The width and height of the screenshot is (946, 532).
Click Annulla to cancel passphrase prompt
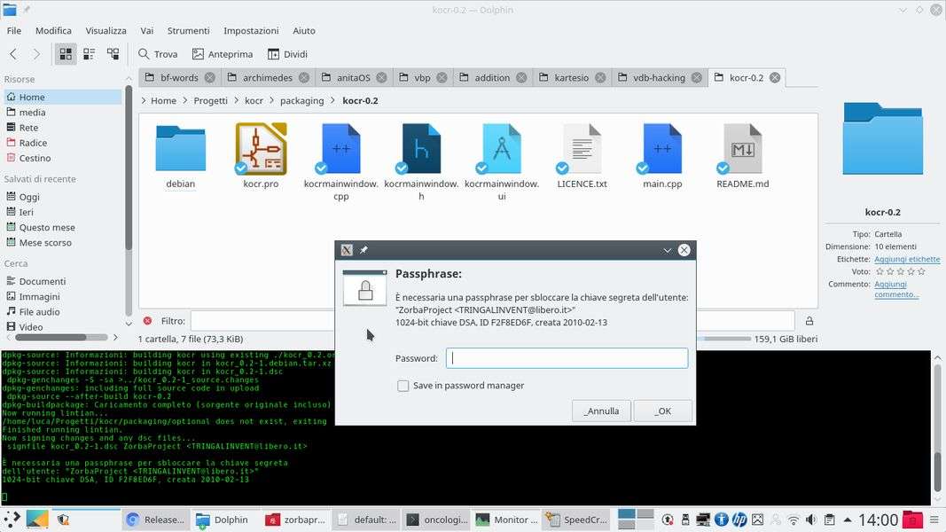pyautogui.click(x=602, y=411)
